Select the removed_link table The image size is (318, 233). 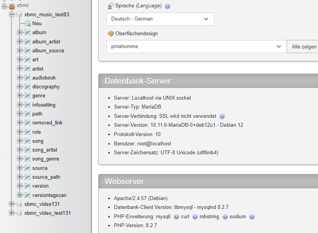(47, 123)
